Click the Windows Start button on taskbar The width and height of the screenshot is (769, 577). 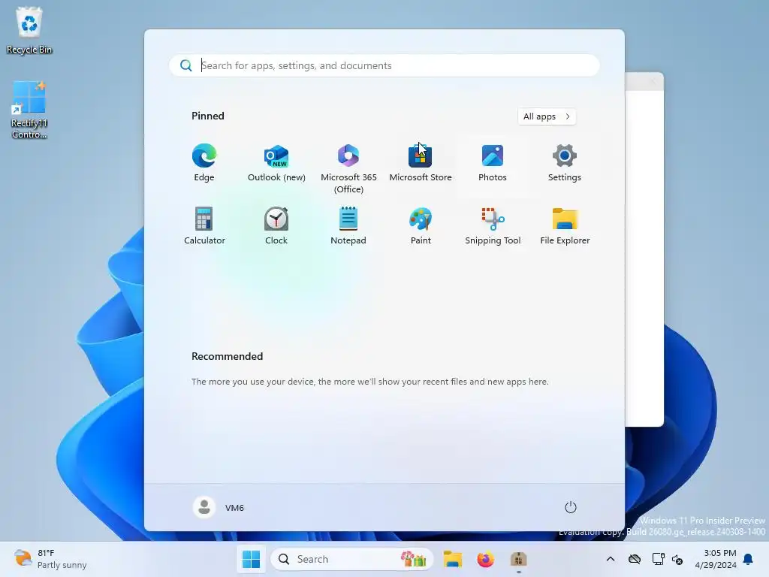tap(251, 559)
